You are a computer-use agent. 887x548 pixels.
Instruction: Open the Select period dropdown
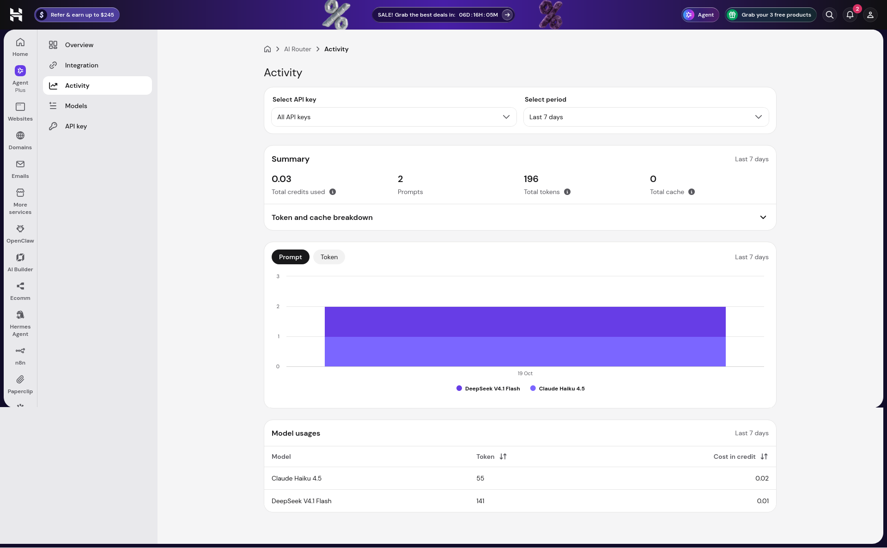pyautogui.click(x=646, y=117)
